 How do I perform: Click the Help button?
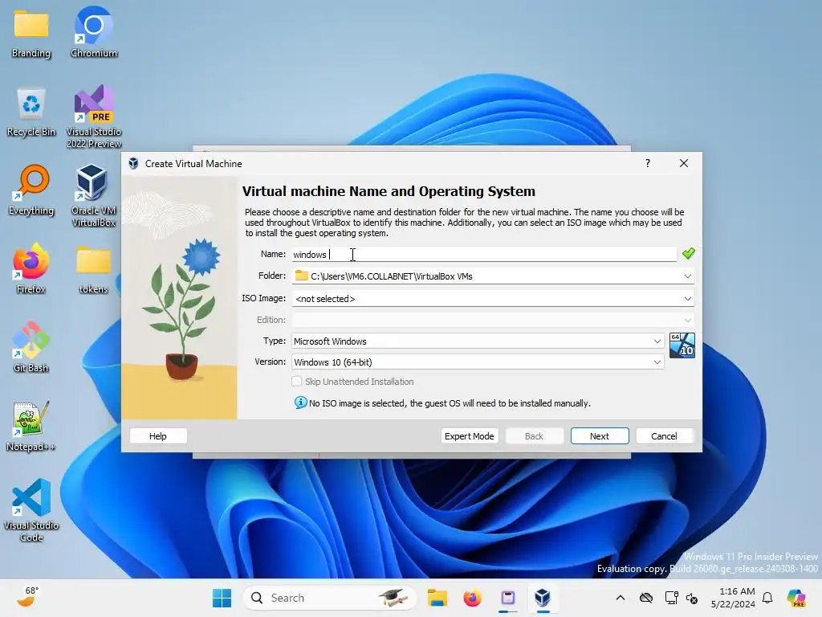click(x=158, y=436)
